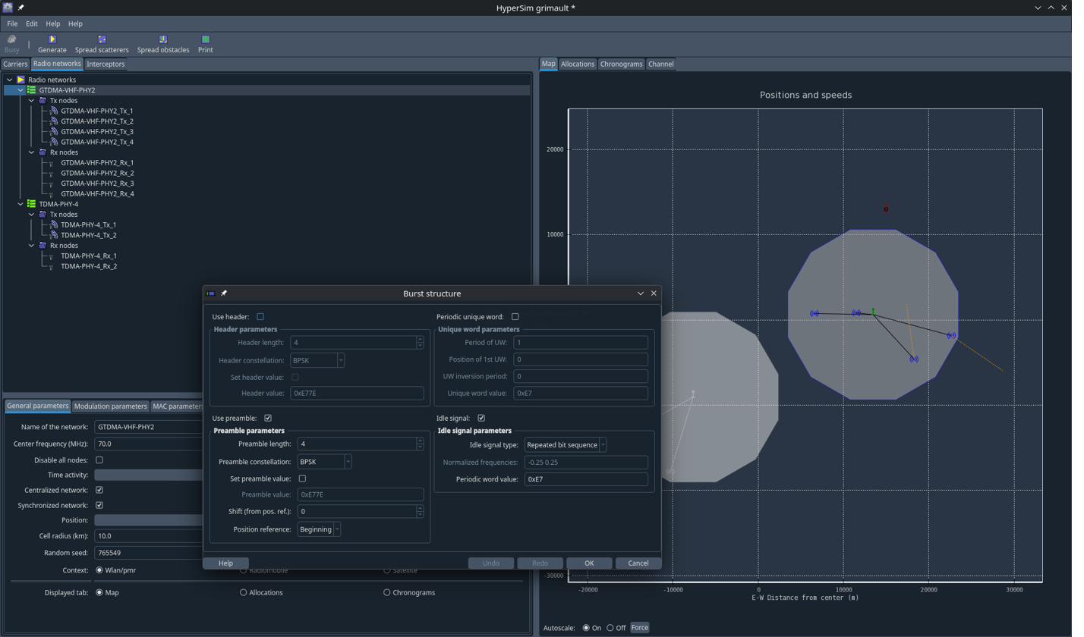Click GTDMA-VHF-PHY2_Tx_1 transmitter icon

point(54,111)
